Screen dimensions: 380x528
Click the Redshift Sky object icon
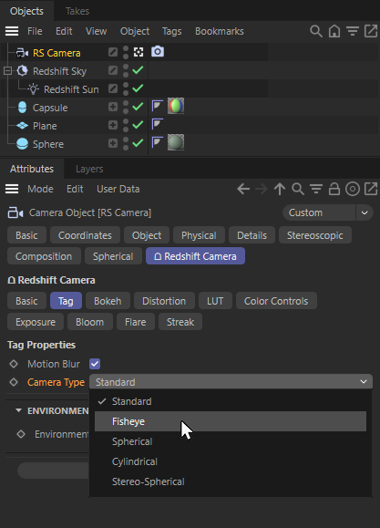click(x=22, y=71)
